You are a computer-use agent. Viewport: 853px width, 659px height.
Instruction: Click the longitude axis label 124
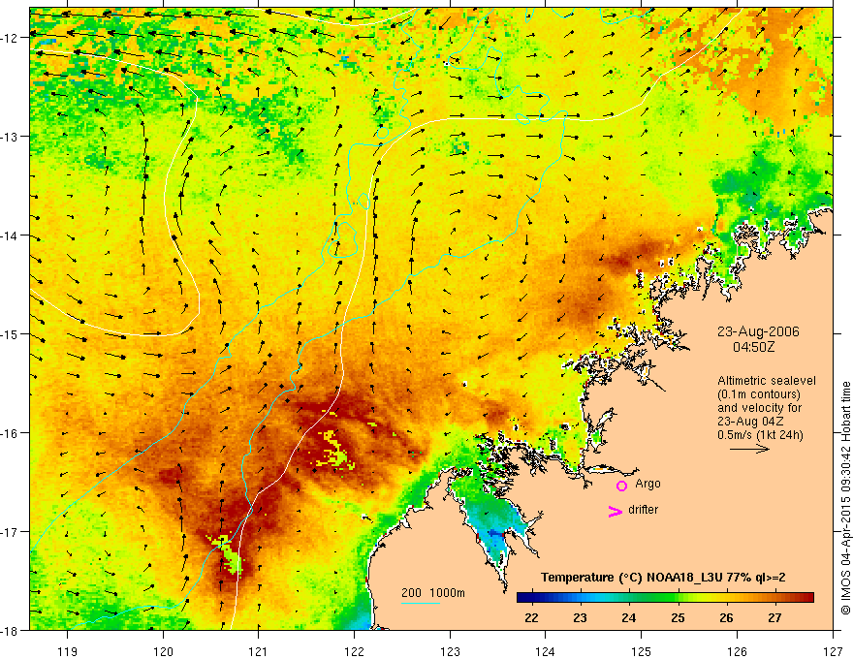(546, 651)
